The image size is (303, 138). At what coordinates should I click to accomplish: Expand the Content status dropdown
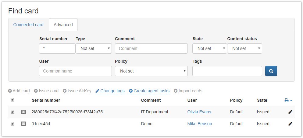[244, 48]
